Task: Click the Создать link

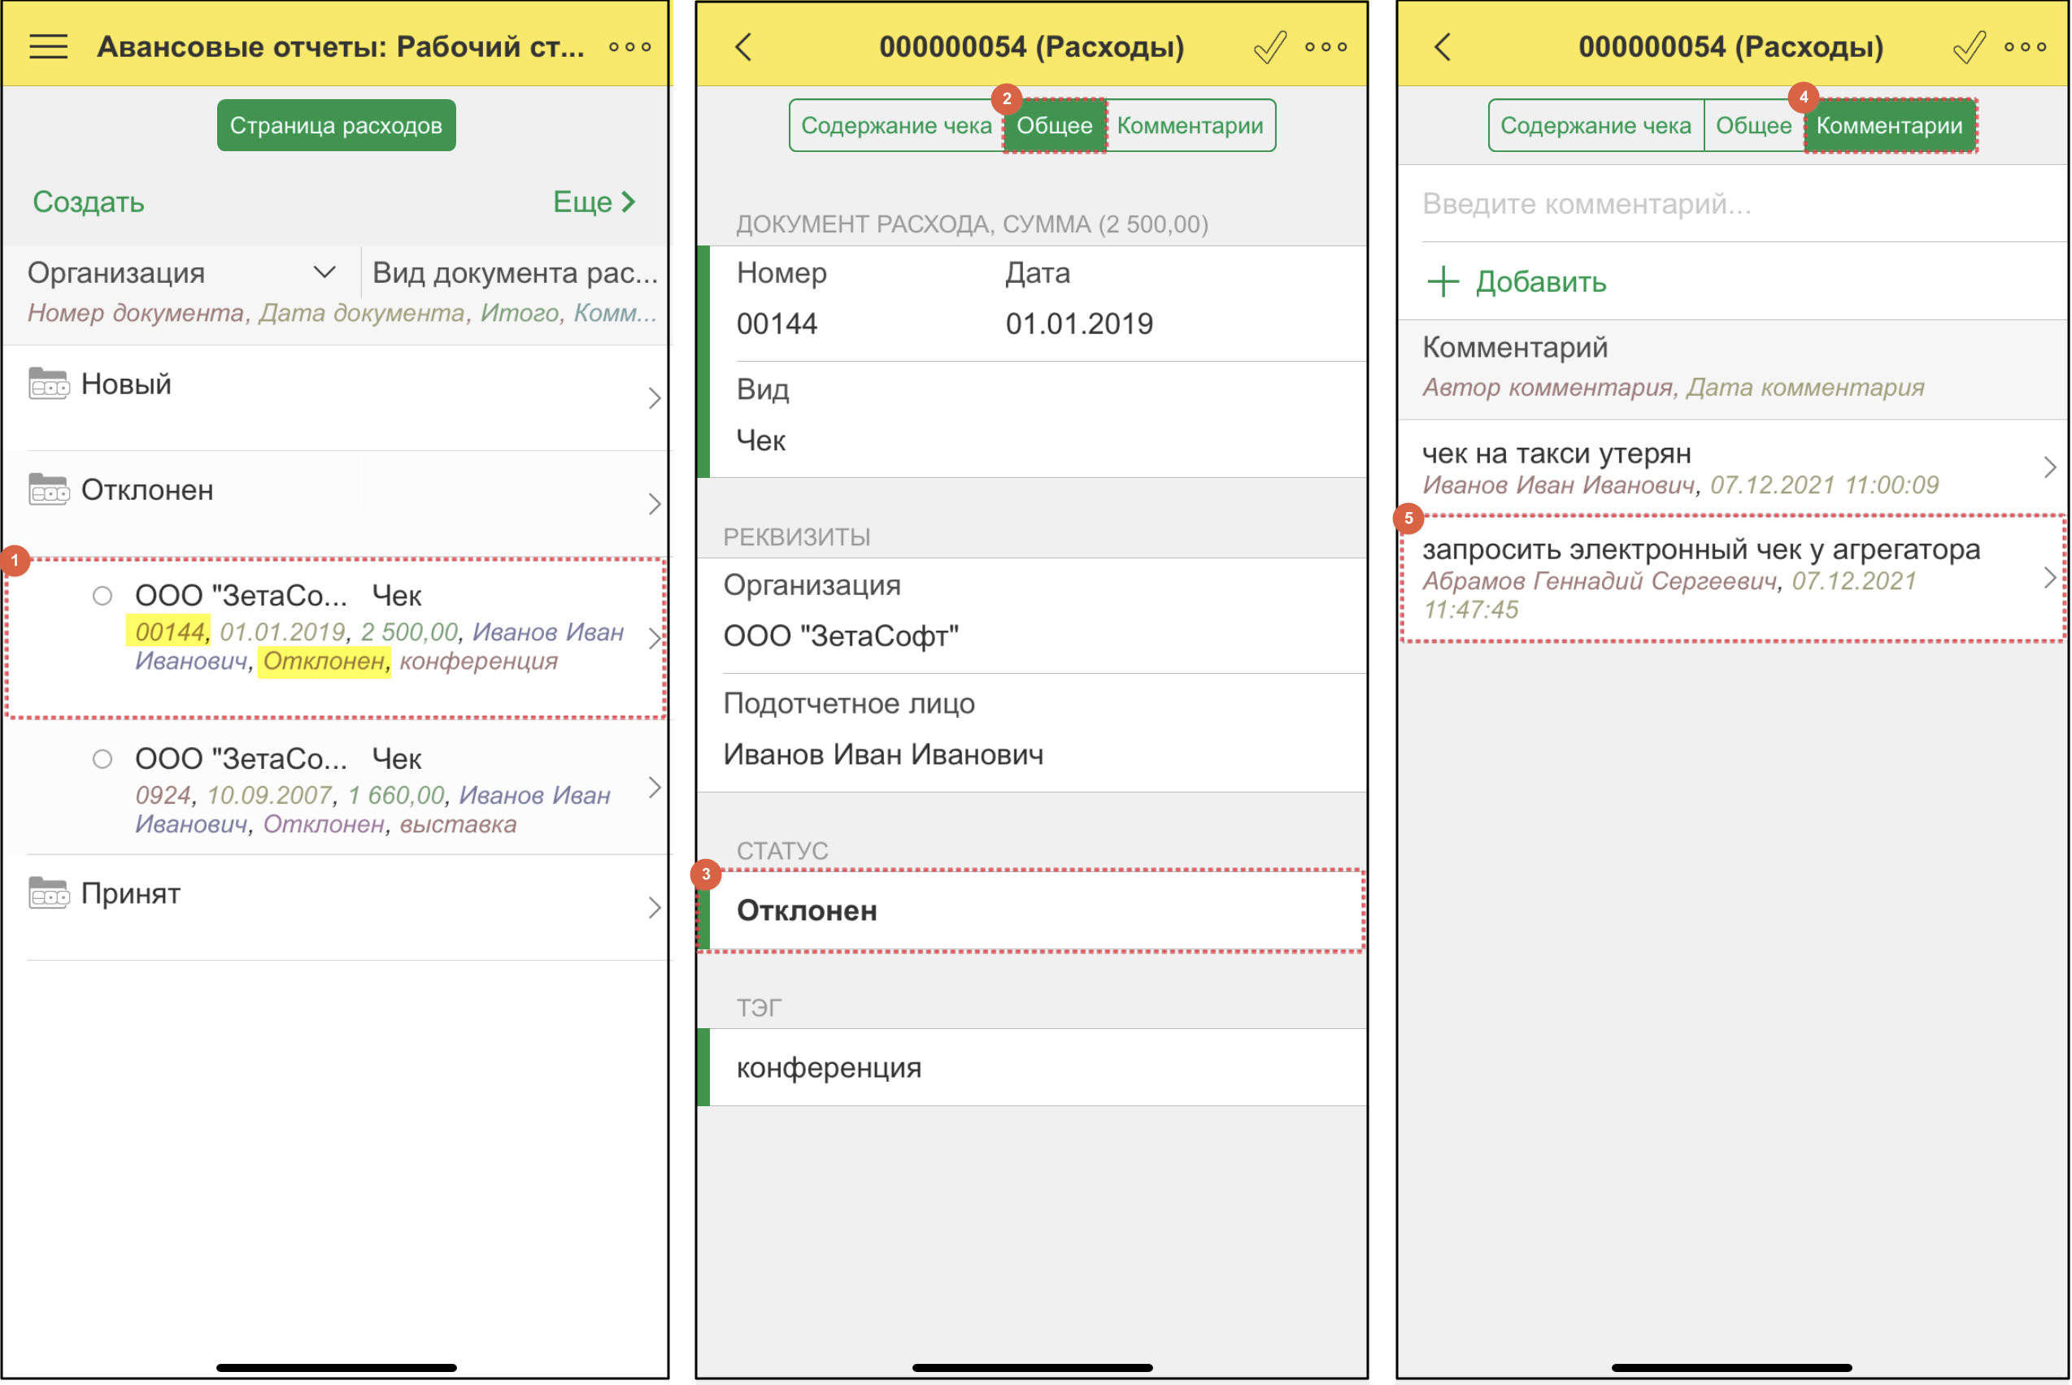Action: (x=89, y=202)
